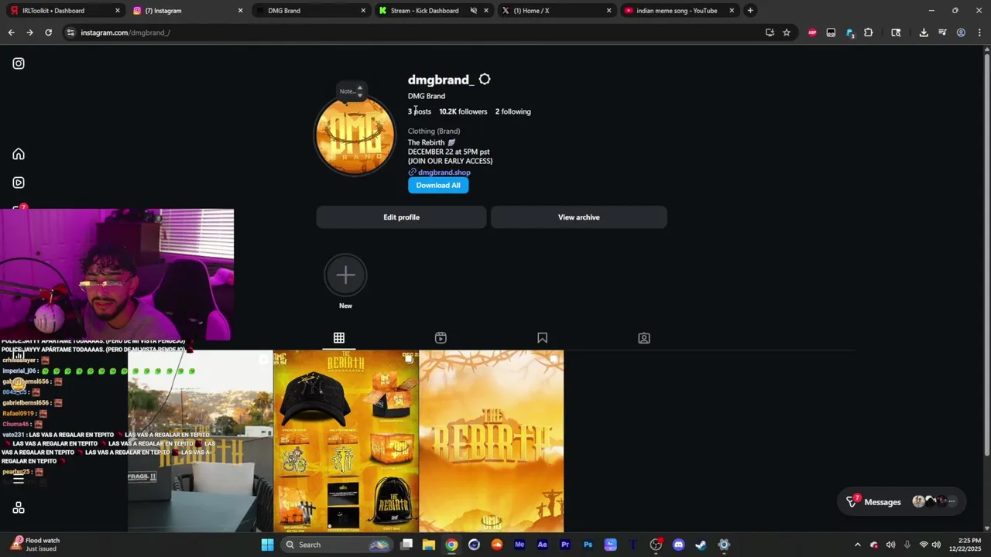
Task: Open the Rebirth merchandise collage post
Action: click(x=345, y=441)
